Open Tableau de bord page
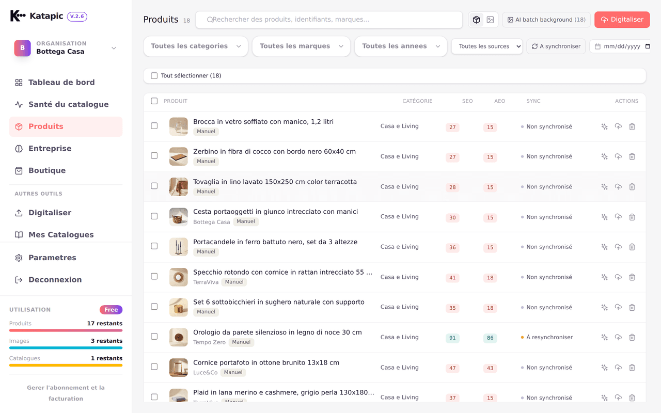Viewport: 661px width, 413px height. point(66,83)
